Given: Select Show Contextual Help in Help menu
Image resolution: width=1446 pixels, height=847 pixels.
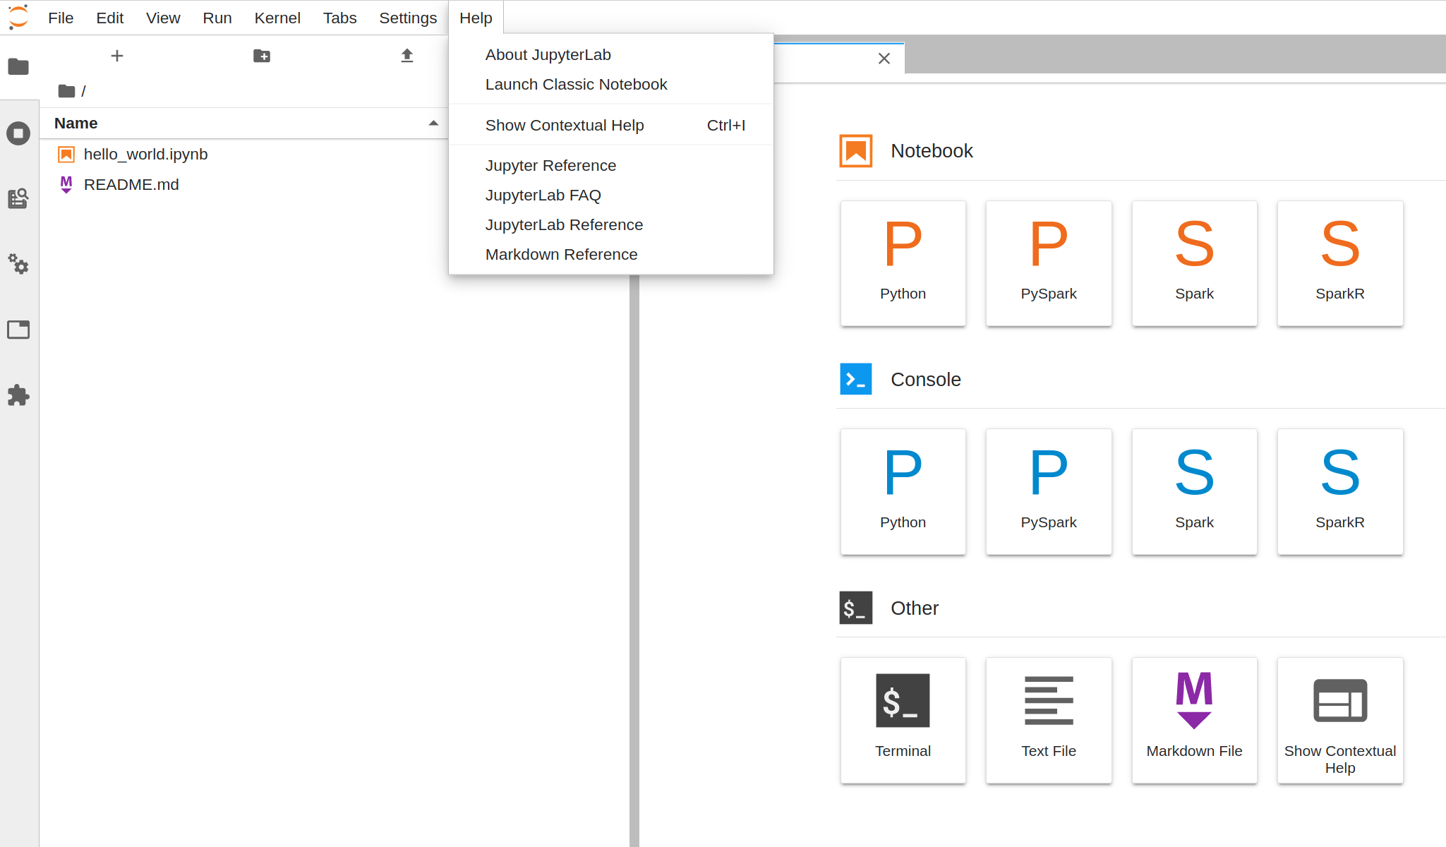Looking at the screenshot, I should tap(611, 126).
